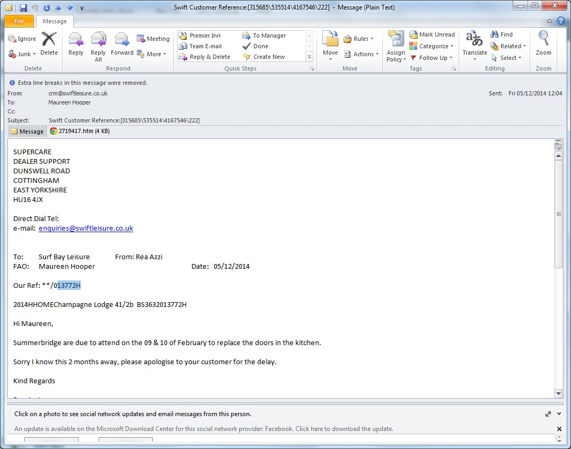Click the Facebook update download notice
This screenshot has height=449, width=571.
pyautogui.click(x=204, y=429)
